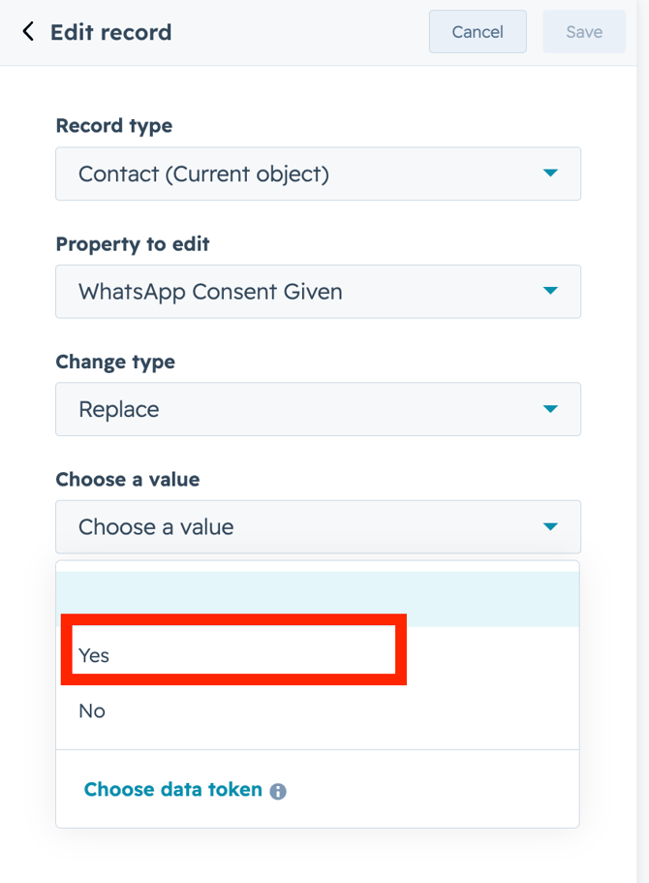Pick the blank highlighted option in the list
Viewport: 649px width, 883px height.
(318, 599)
